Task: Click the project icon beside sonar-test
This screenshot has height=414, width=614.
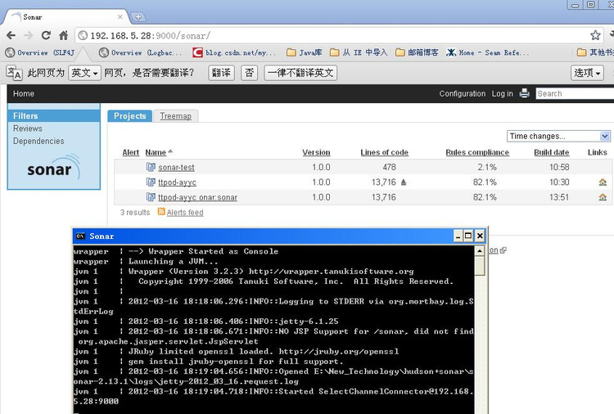Action: pyautogui.click(x=151, y=167)
